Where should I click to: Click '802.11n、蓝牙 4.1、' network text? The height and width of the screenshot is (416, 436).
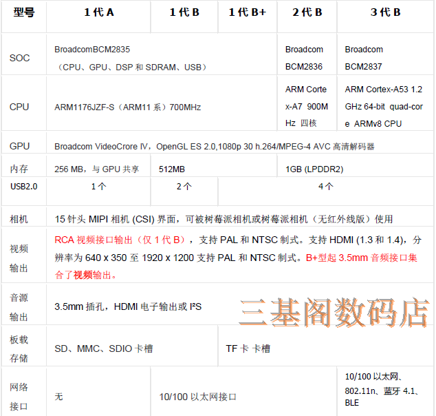coord(382,391)
